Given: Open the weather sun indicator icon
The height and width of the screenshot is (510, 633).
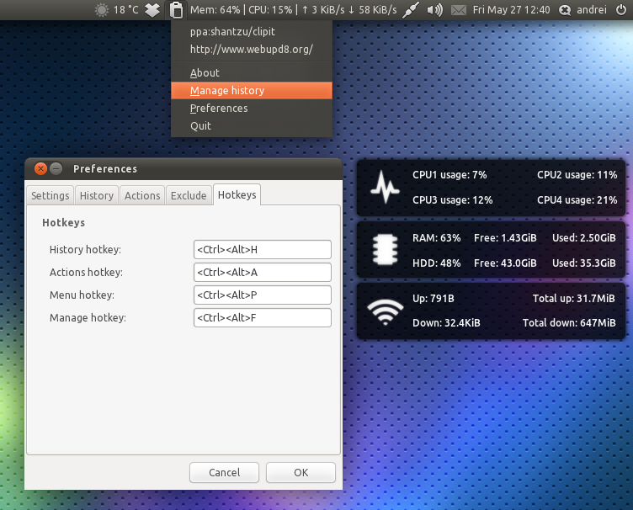Looking at the screenshot, I should [x=102, y=10].
